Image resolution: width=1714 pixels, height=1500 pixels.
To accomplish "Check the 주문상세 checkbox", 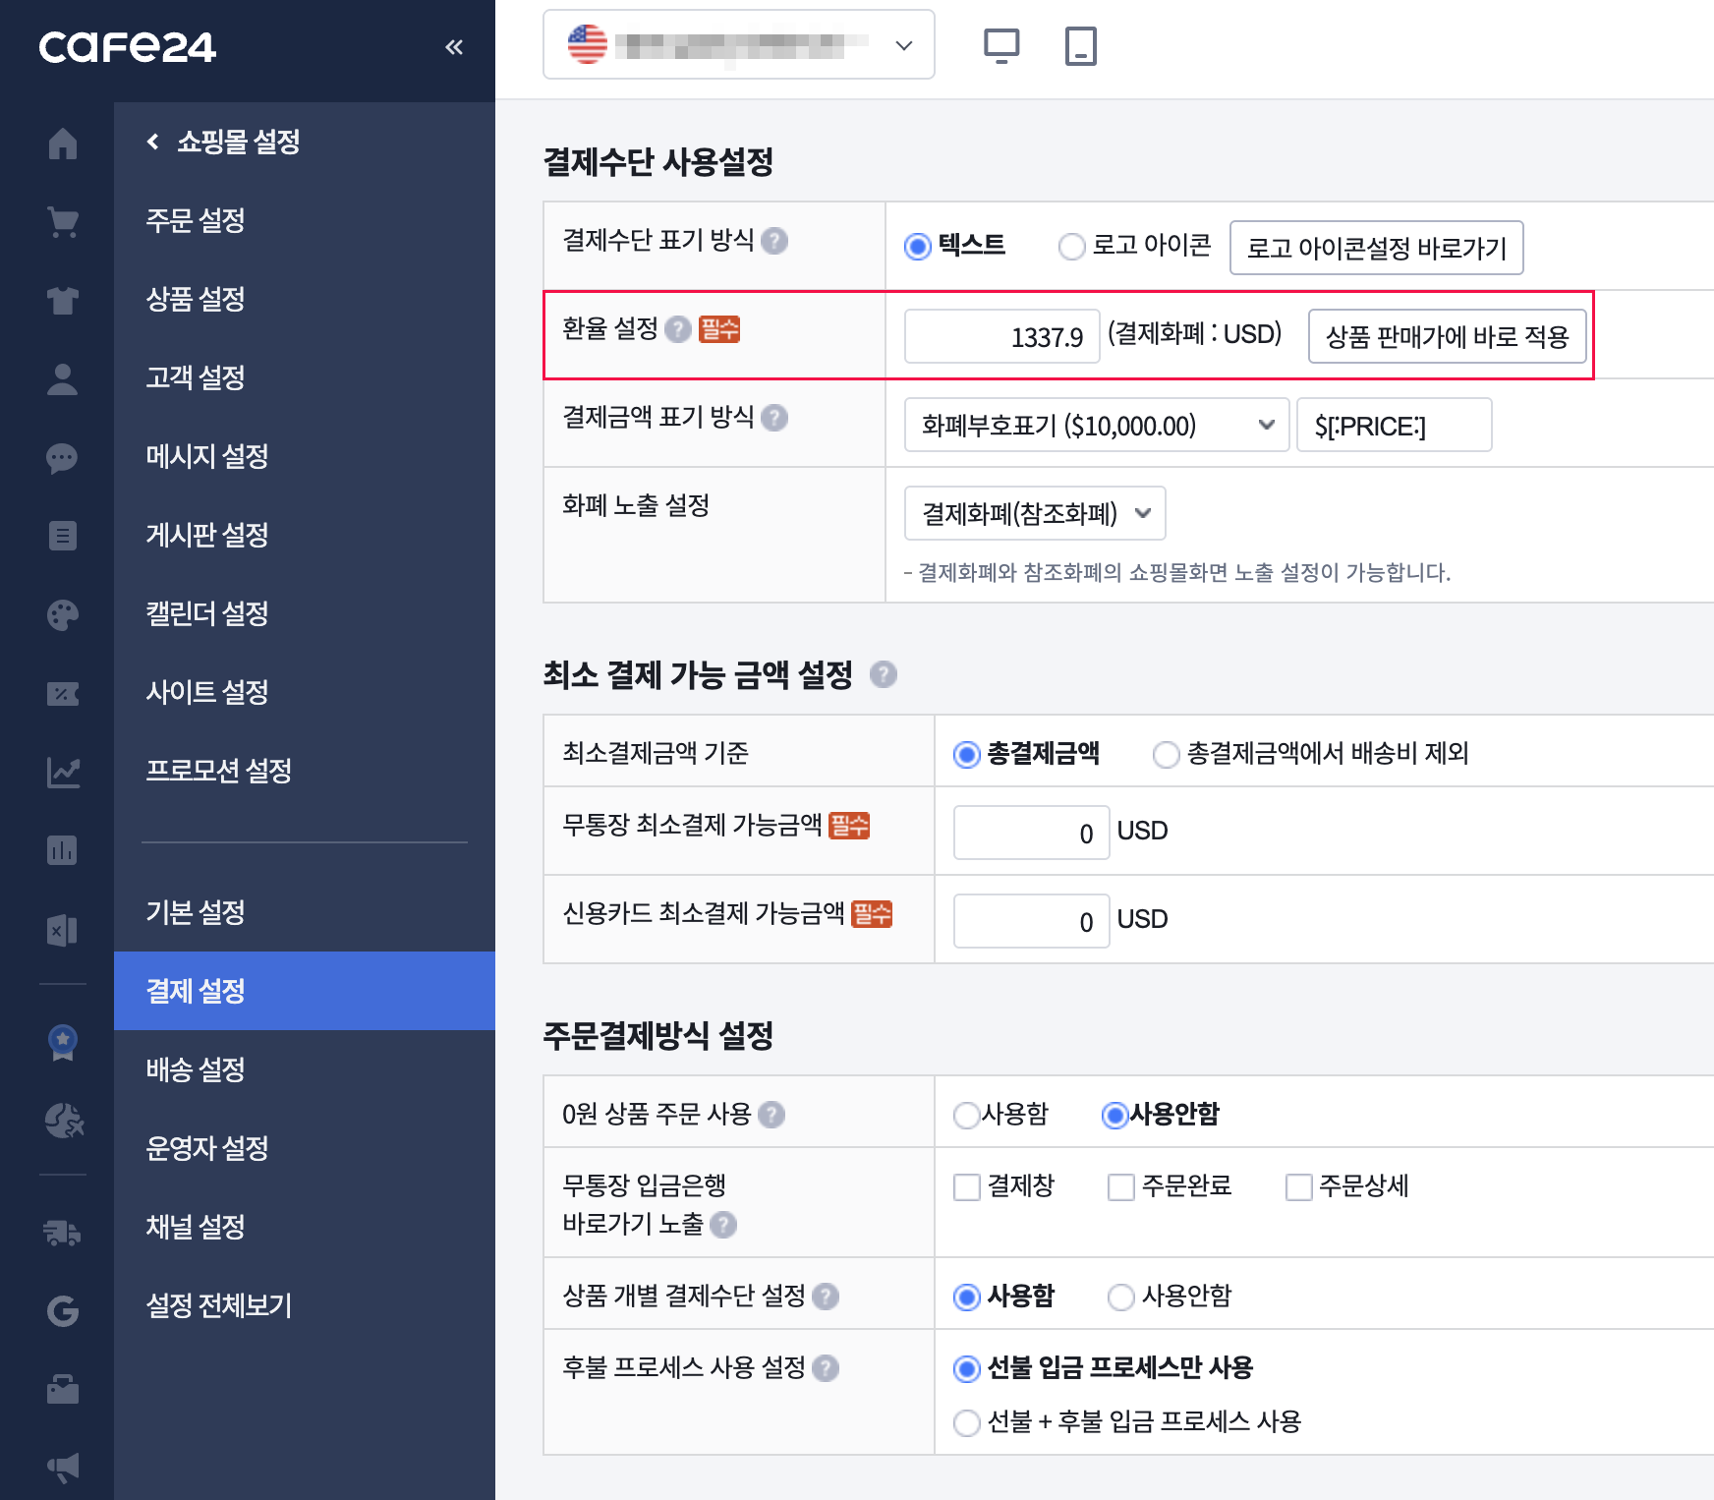I will click(1299, 1187).
